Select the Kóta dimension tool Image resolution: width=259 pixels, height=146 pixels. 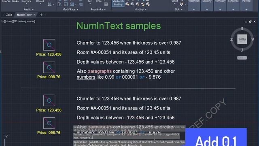(x=99, y=1)
